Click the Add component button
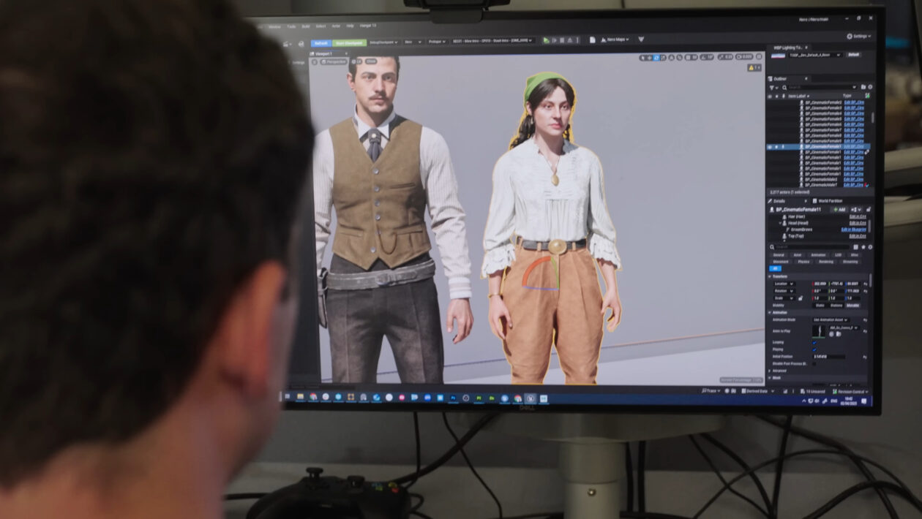 [x=840, y=210]
